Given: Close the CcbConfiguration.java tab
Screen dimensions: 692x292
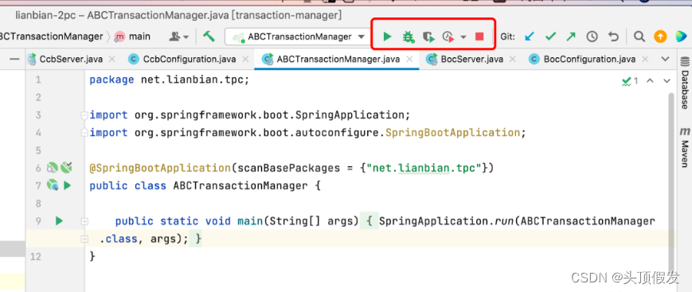Looking at the screenshot, I should click(x=246, y=59).
